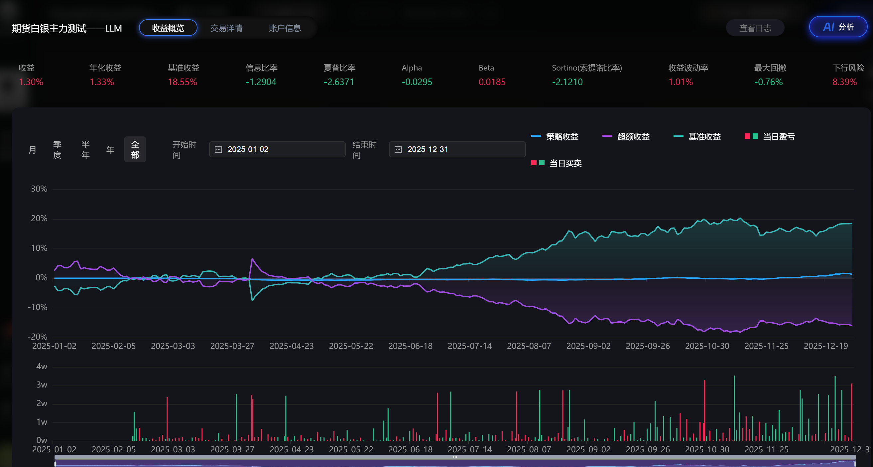Image resolution: width=873 pixels, height=467 pixels.
Task: Toggle the 超额收益 legend series
Action: pos(626,137)
